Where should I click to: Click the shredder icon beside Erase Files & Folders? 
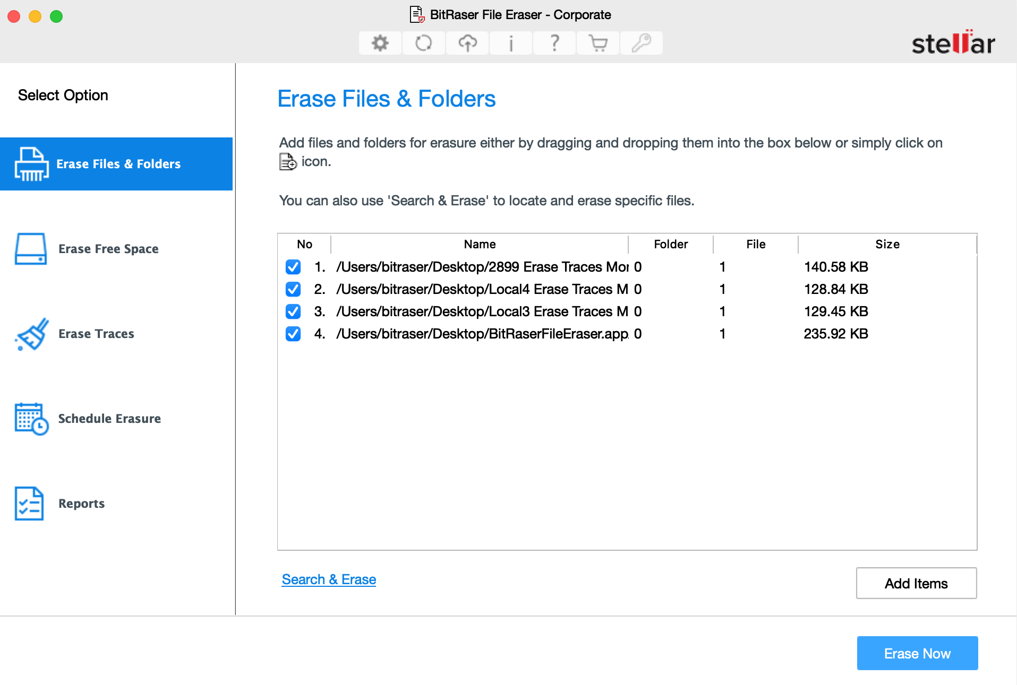point(31,164)
